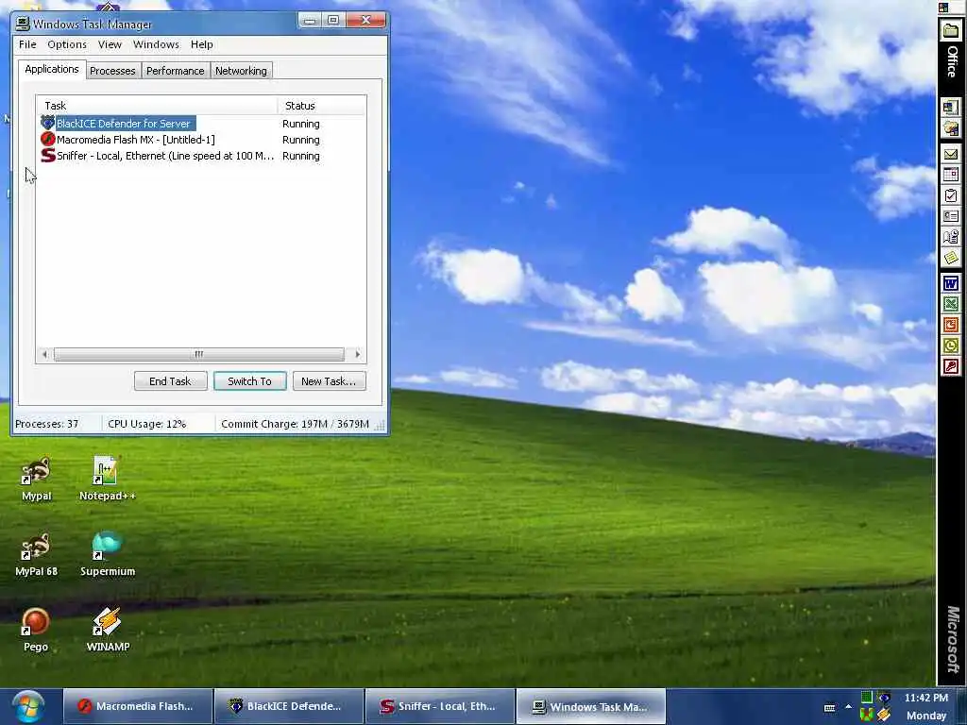Click the clipboard New Task icon on shortcut bar

tap(951, 196)
